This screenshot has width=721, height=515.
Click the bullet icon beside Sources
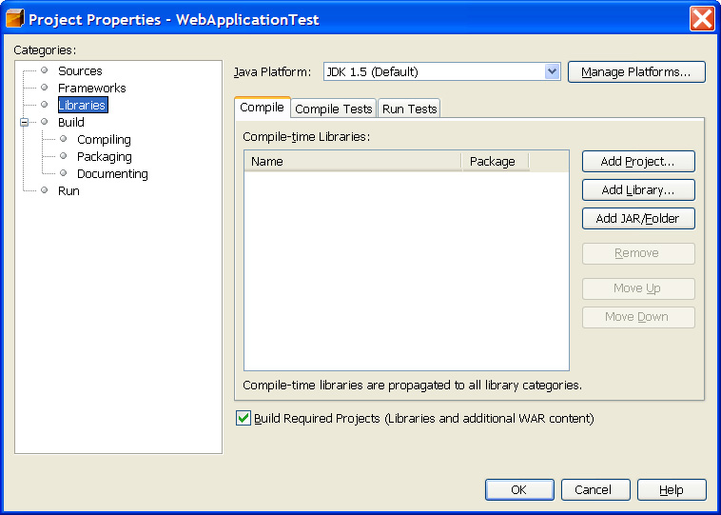tap(44, 70)
